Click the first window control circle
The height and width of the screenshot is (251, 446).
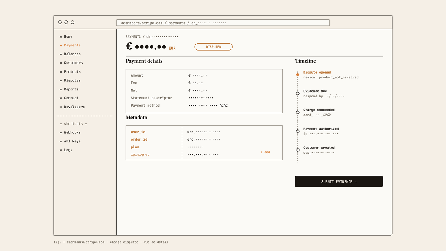click(x=60, y=22)
